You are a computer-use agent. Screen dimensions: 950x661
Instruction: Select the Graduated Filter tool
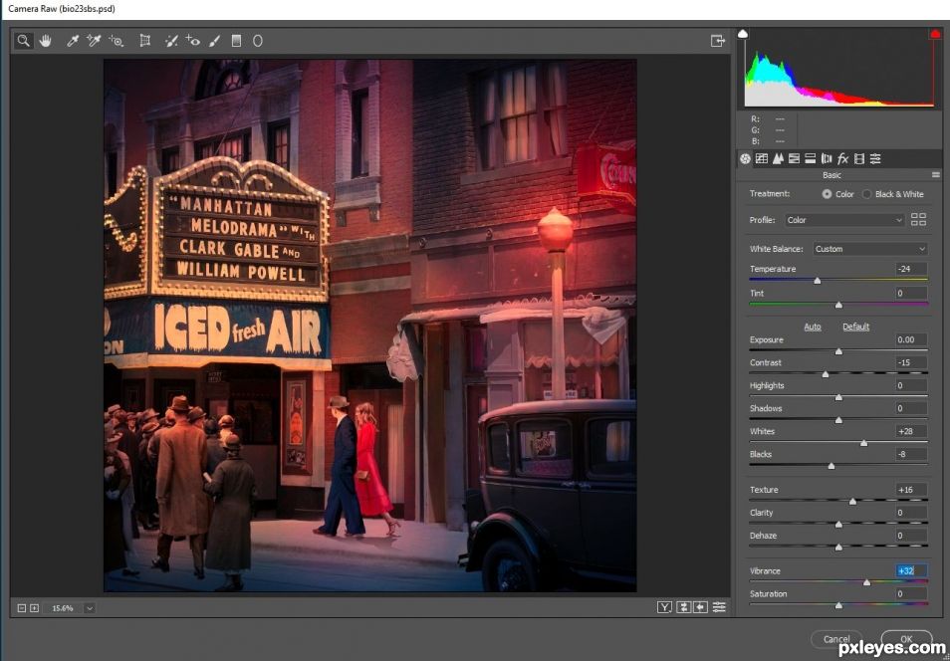click(236, 41)
